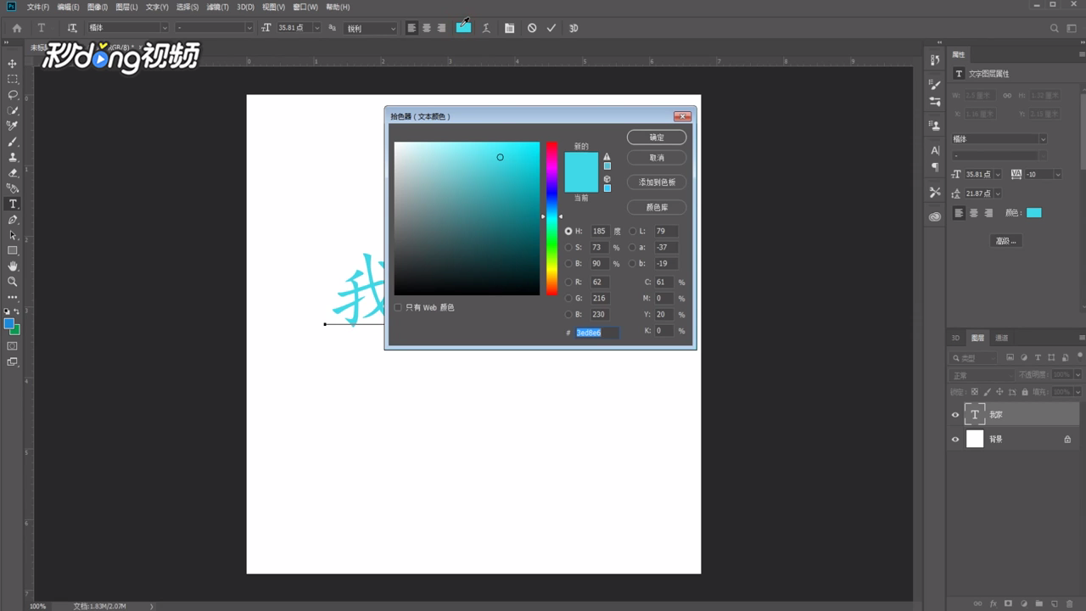Click the vertical hue slider strip
The height and width of the screenshot is (611, 1086).
(551, 219)
